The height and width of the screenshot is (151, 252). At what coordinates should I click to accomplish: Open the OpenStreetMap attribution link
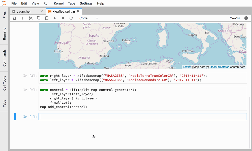pyautogui.click(x=219, y=67)
